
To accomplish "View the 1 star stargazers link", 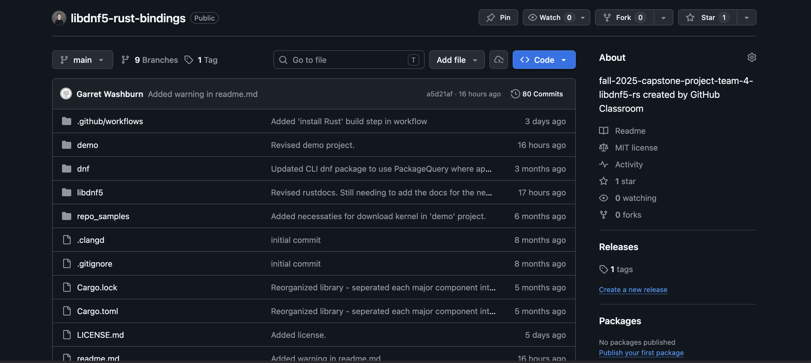I will [x=618, y=181].
